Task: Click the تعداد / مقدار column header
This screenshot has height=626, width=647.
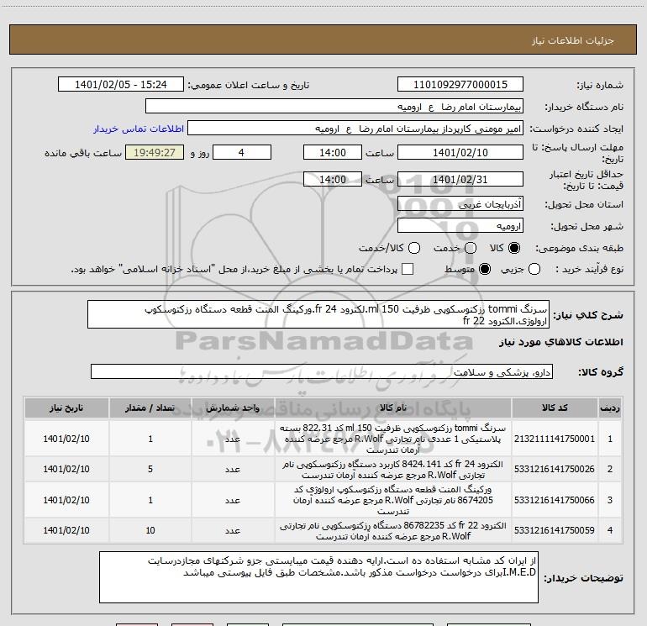Action: pyautogui.click(x=150, y=408)
